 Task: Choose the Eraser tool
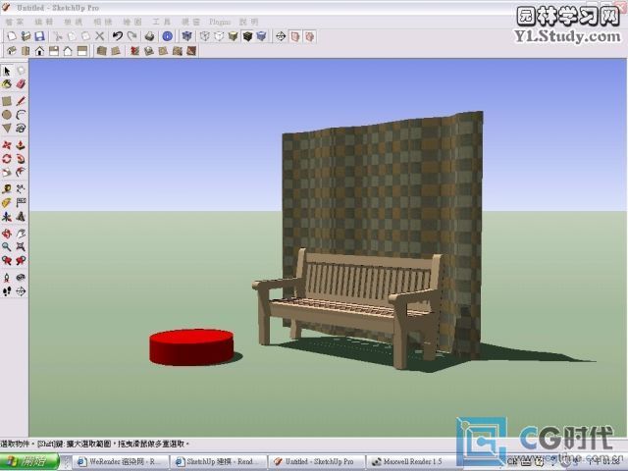click(21, 84)
